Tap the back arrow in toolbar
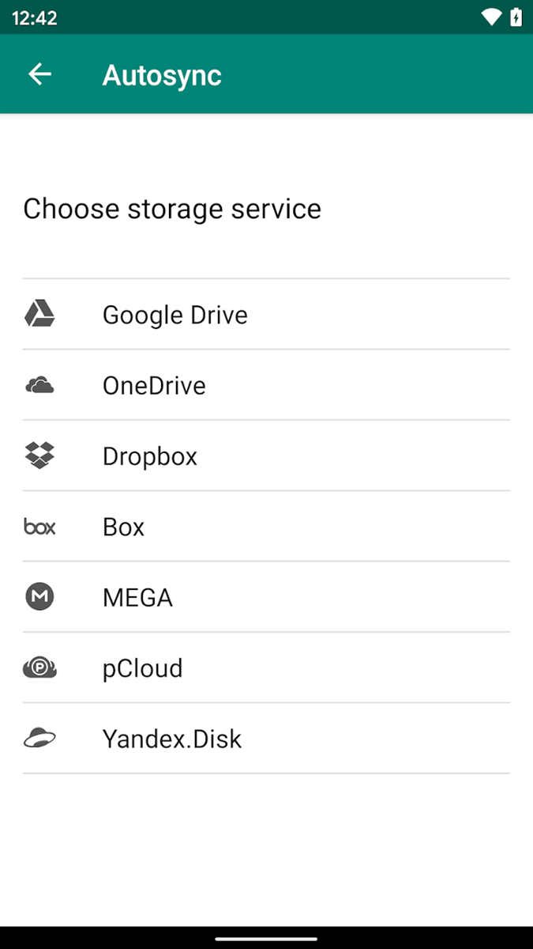The height and width of the screenshot is (949, 533). 39,74
